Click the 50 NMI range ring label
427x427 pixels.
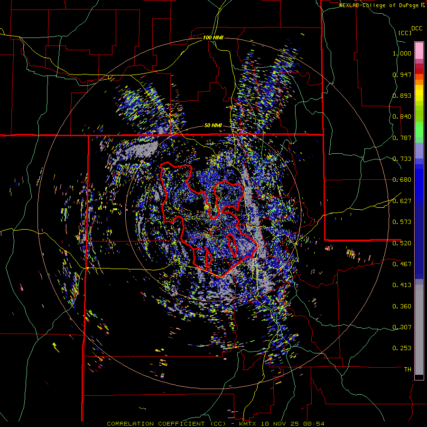pos(213,126)
